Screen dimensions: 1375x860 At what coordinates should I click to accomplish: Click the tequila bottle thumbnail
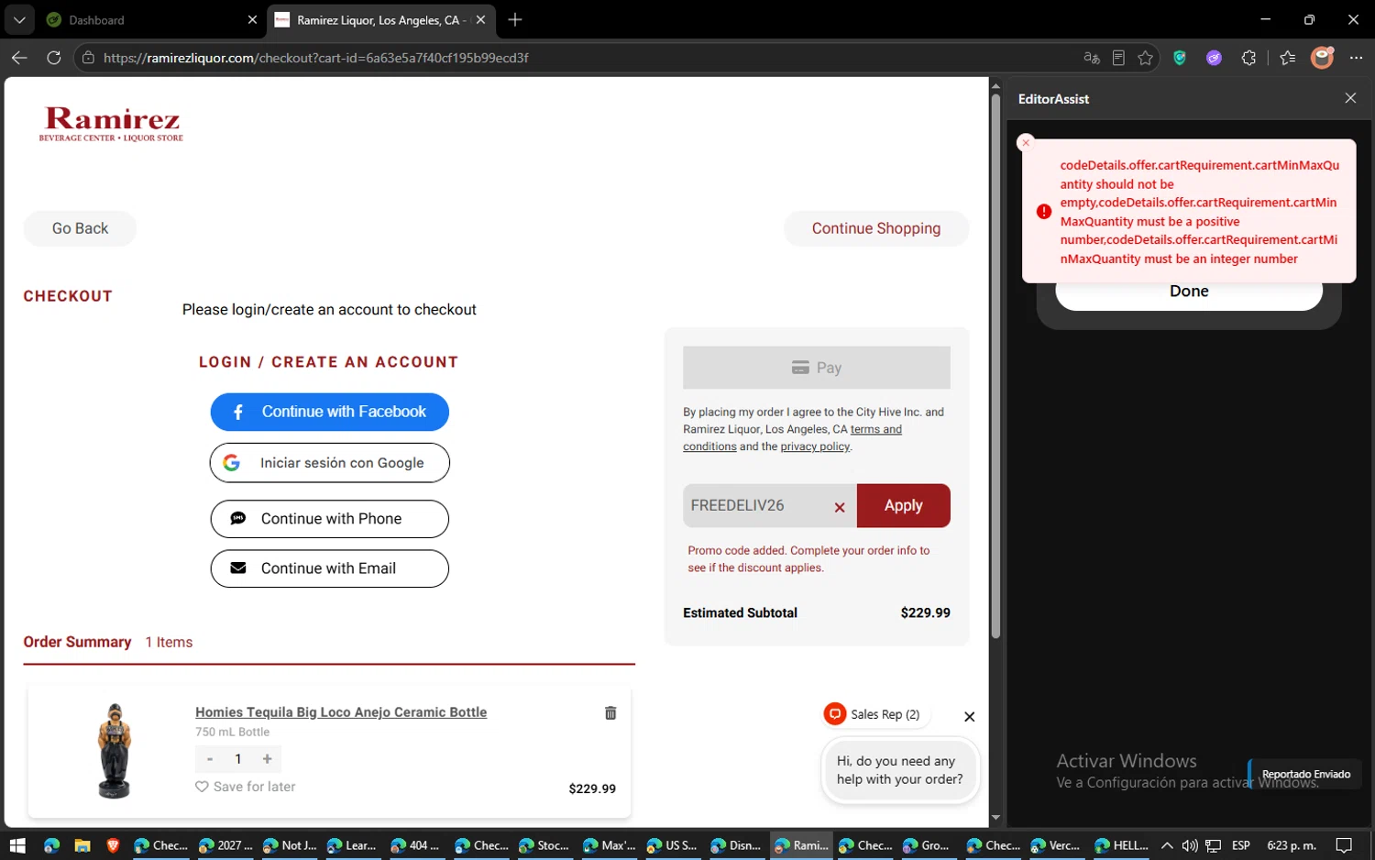pos(115,751)
